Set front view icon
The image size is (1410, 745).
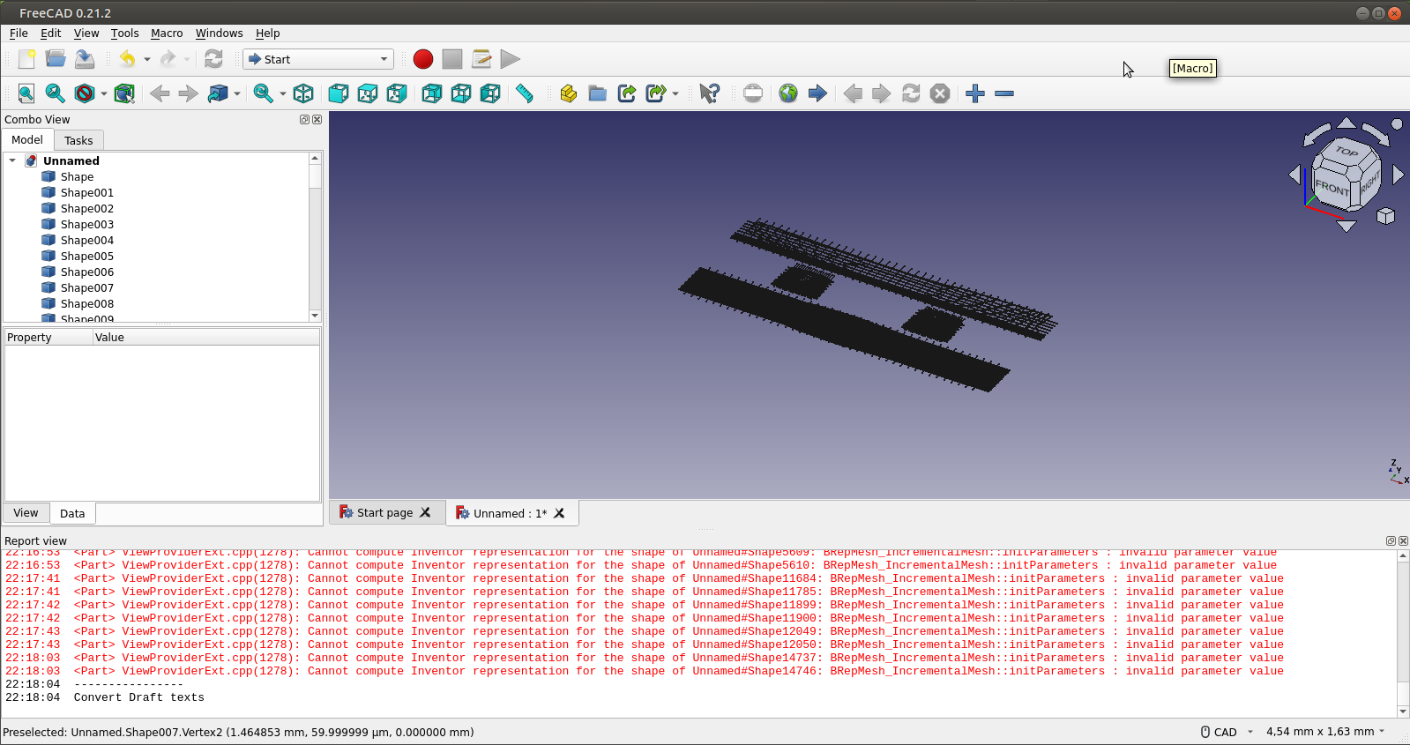pyautogui.click(x=338, y=93)
